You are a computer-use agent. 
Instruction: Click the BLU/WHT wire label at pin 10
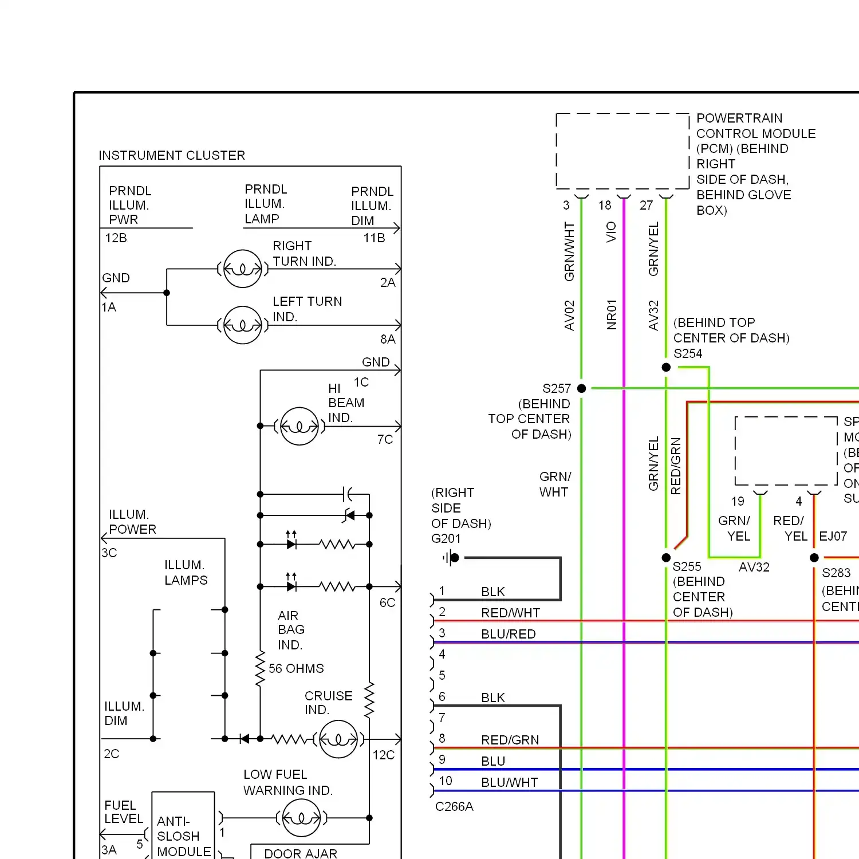[509, 782]
